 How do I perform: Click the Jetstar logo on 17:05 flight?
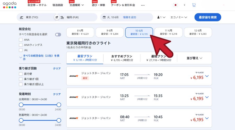(74, 76)
